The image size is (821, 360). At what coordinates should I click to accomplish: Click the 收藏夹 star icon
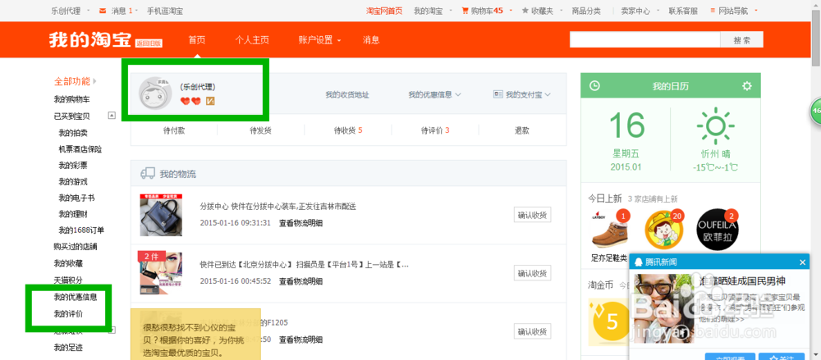(x=525, y=11)
